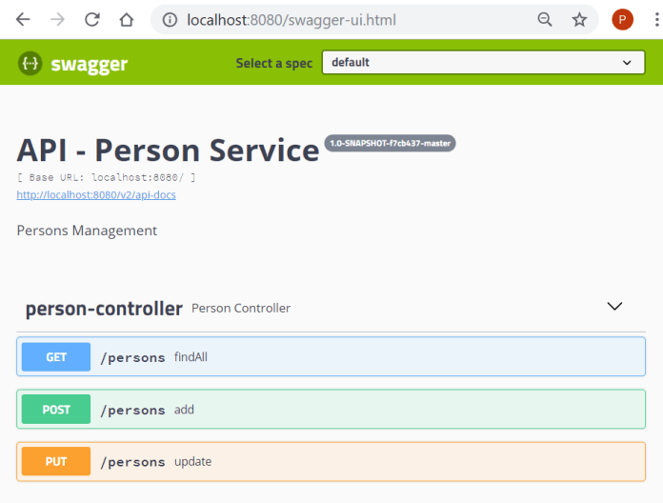The width and height of the screenshot is (663, 503).
Task: Collapse the person-controller section with chevron
Action: [x=614, y=306]
